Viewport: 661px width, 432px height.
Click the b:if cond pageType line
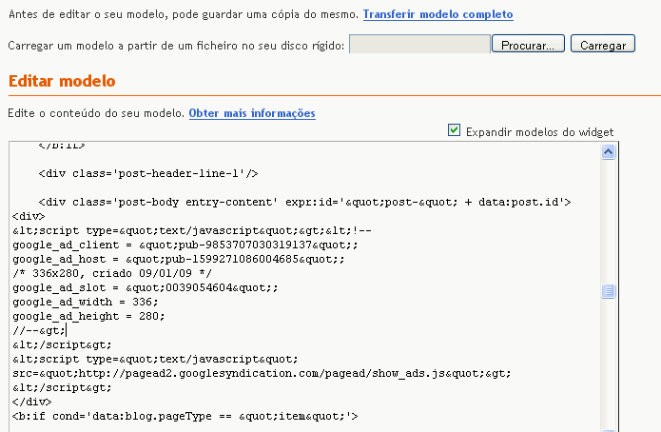pyautogui.click(x=185, y=417)
